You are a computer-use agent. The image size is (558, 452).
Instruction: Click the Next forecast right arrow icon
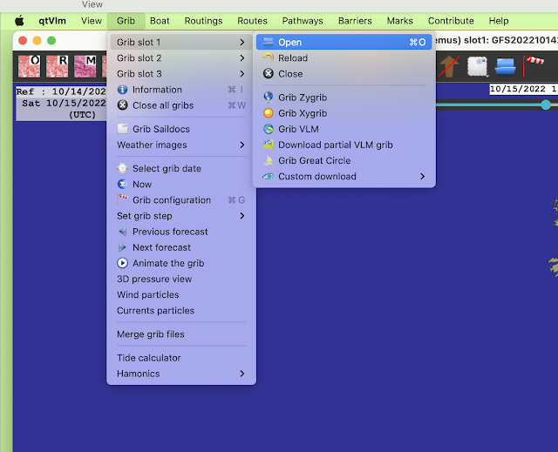[x=122, y=247]
